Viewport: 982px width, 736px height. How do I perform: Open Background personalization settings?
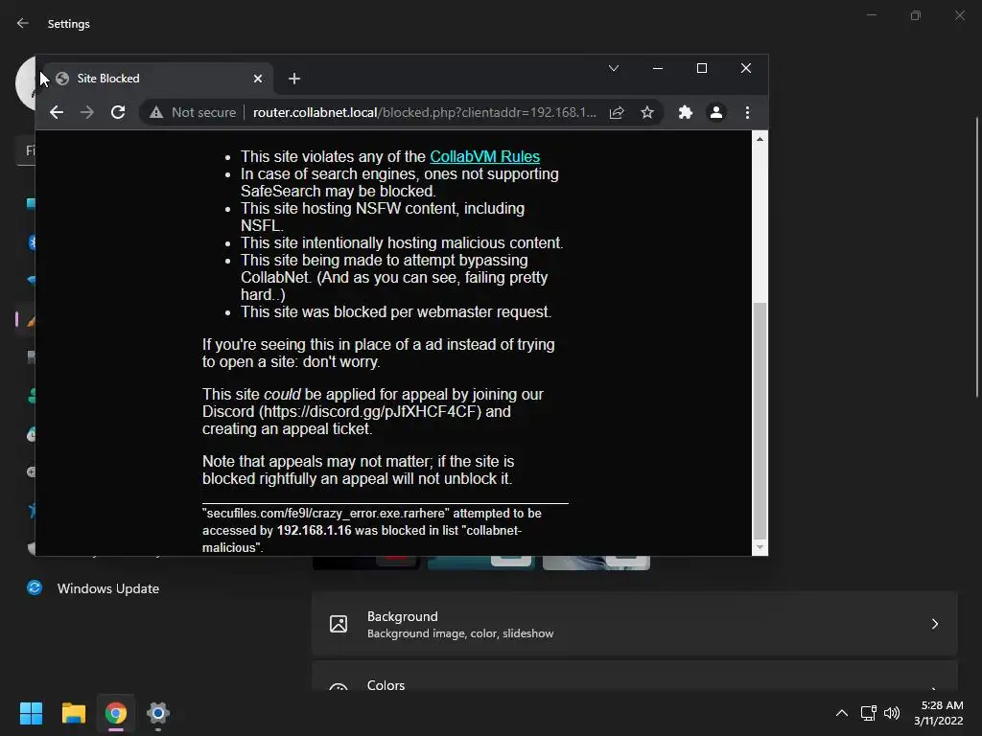click(635, 624)
